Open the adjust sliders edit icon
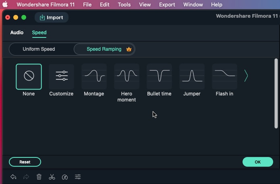The width and height of the screenshot is (280, 184). coord(78,177)
